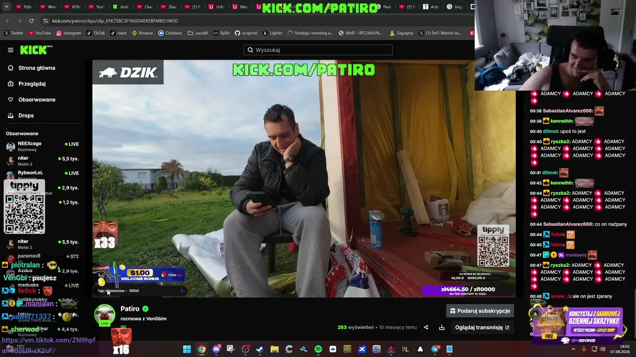Viewport: 636px width, 357px height.
Task: Click the clip video player
Action: click(304, 178)
